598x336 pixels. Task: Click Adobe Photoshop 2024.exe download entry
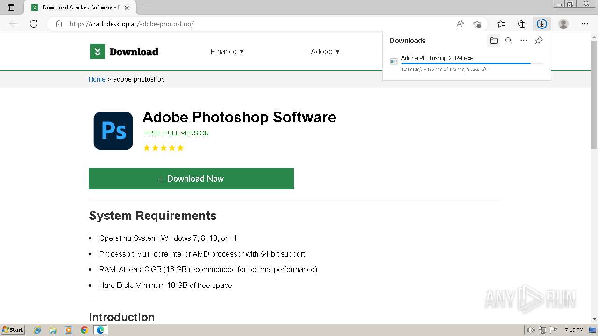pyautogui.click(x=466, y=63)
